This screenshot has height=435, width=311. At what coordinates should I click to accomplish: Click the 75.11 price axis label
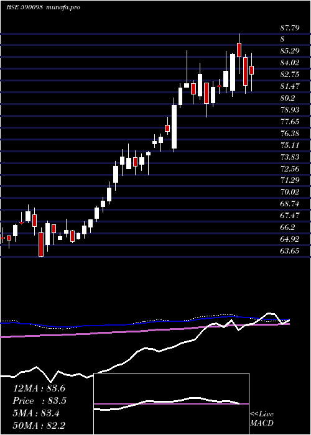tap(290, 145)
